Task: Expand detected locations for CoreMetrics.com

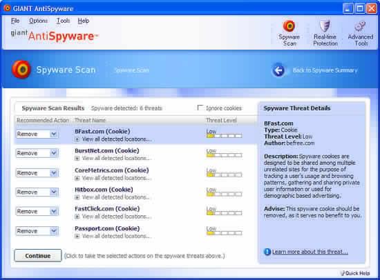Action: pos(77,178)
